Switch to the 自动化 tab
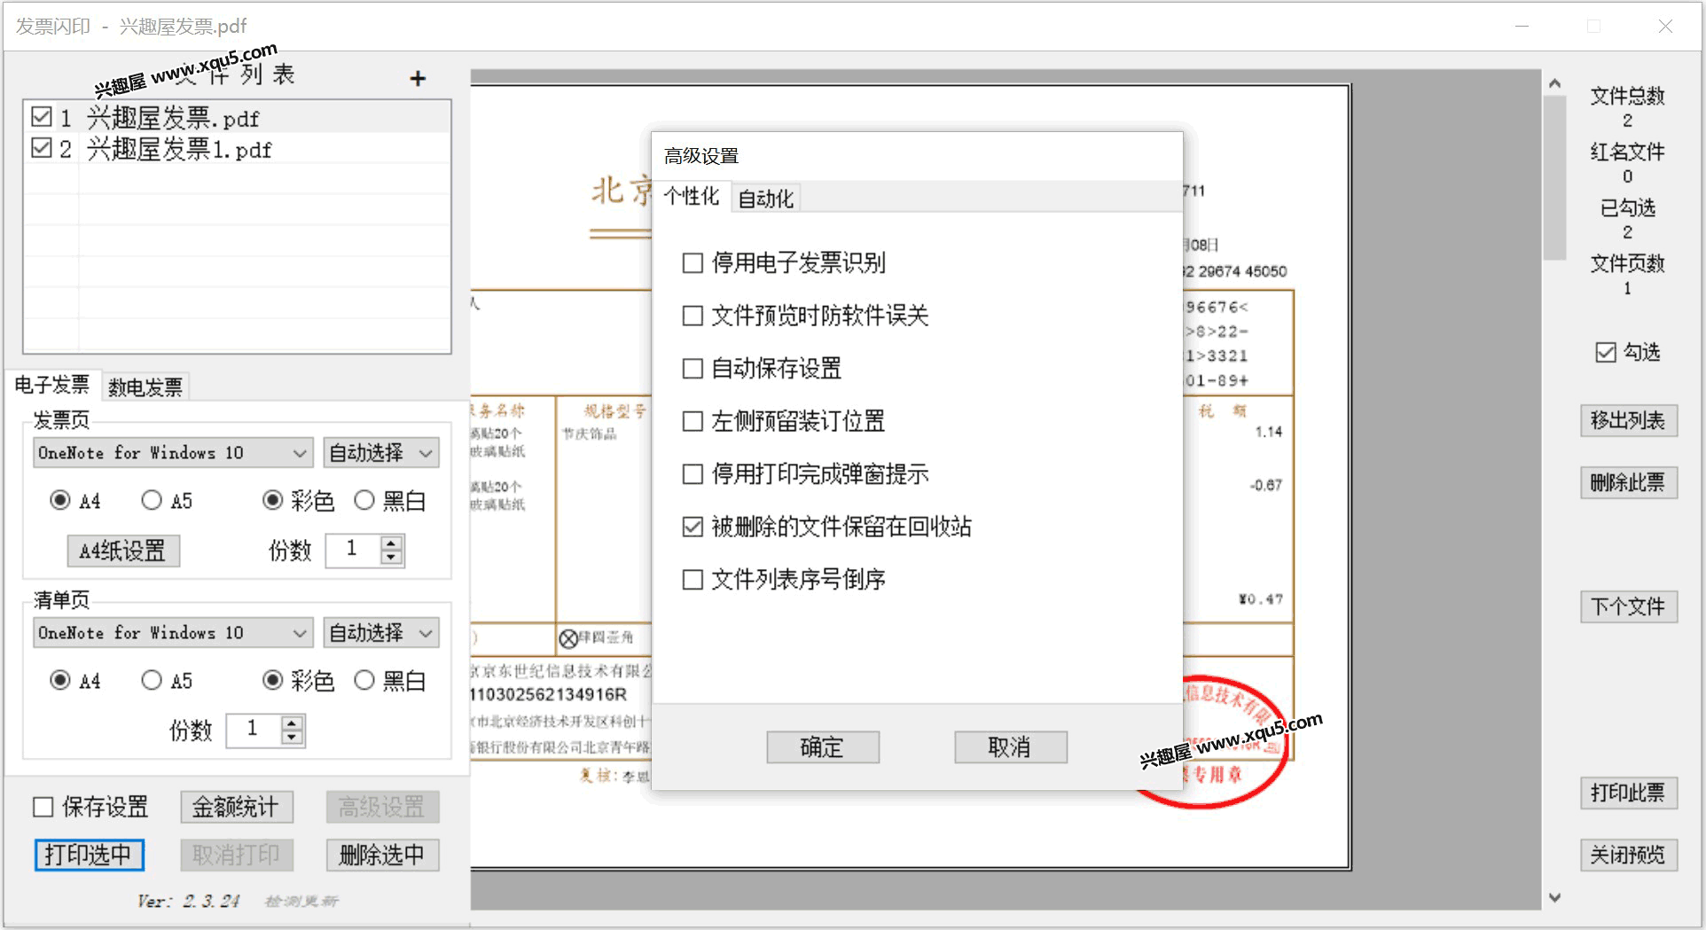Viewport: 1706px width, 930px height. tap(765, 199)
